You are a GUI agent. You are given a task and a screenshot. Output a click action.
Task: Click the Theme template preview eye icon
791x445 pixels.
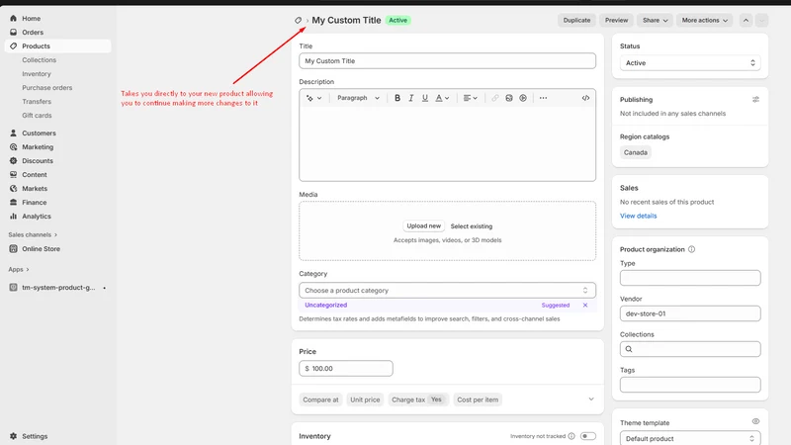tap(755, 421)
